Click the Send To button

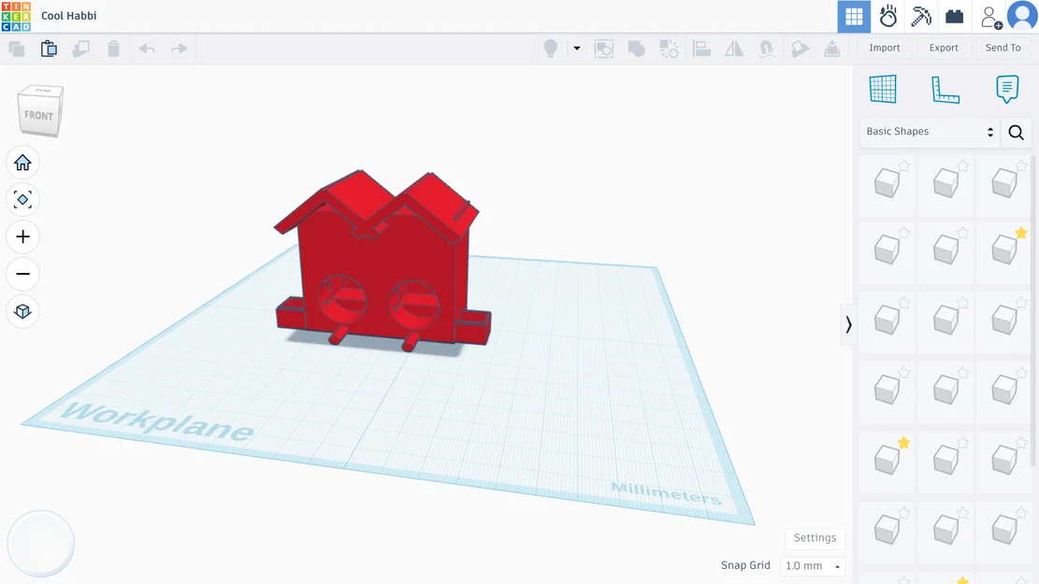1003,48
